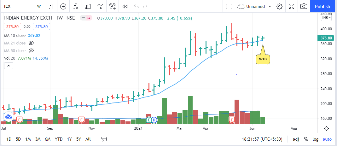This screenshot has width=337, height=146.
Task: Take a snapshot with camera icon
Action: 304,6
